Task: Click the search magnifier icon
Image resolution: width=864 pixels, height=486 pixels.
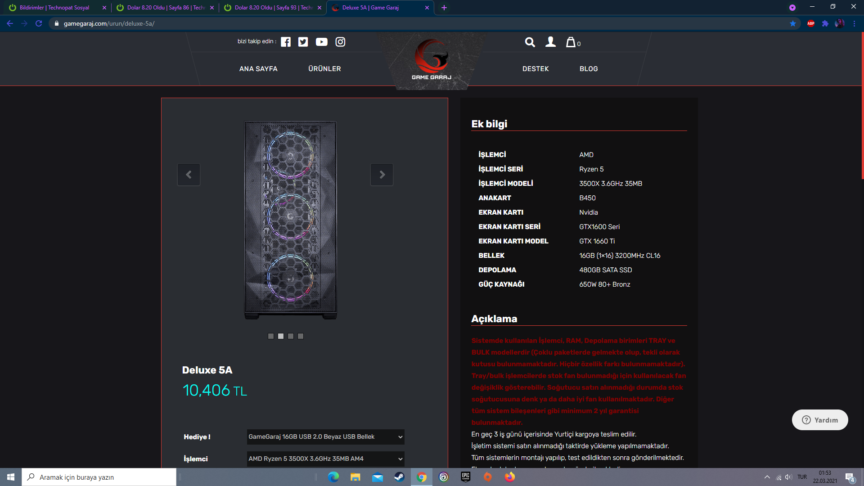Action: 530,42
